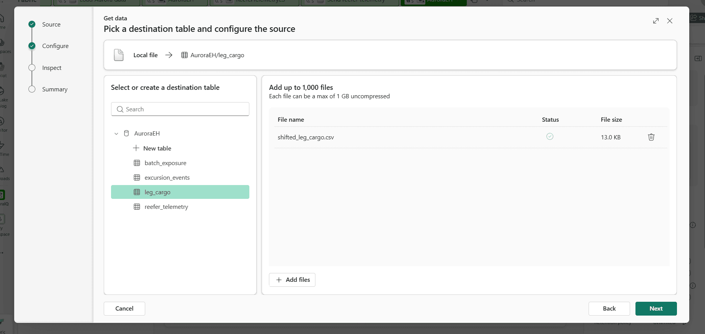705x334 pixels.
Task: Collapse the AuroraEH database node
Action: 116,134
